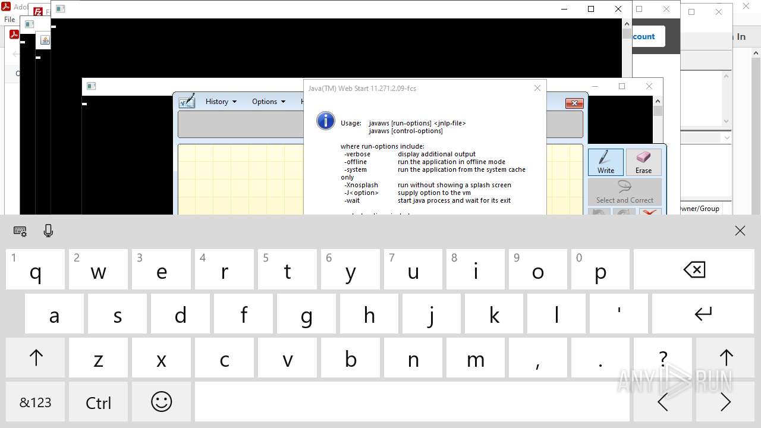Viewport: 761px width, 428px height.
Task: Tap the Enter key on the touch keyboard
Action: coord(703,313)
